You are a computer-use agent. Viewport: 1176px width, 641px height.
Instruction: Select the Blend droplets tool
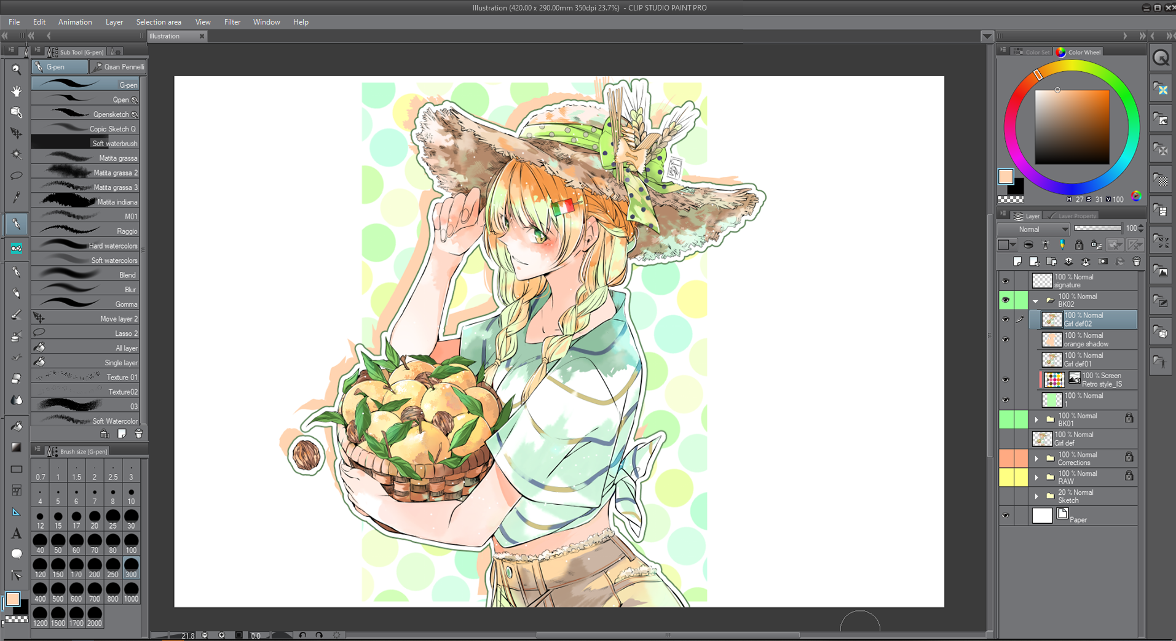click(x=17, y=400)
